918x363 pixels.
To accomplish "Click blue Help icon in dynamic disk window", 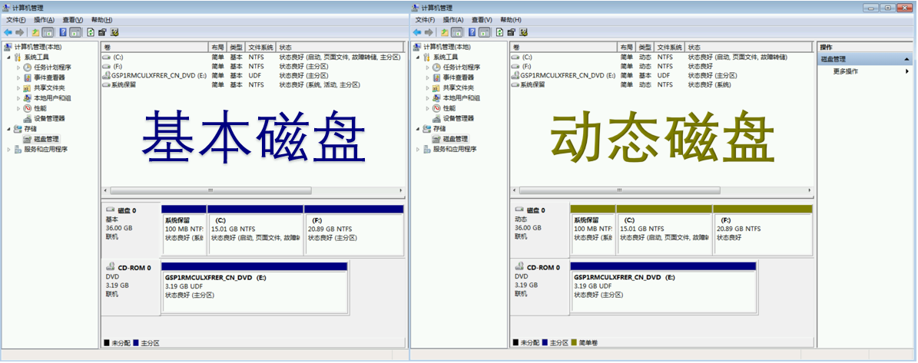I will click(x=472, y=32).
